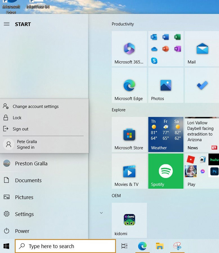Collapse the START hamburger menu

pos(7,24)
